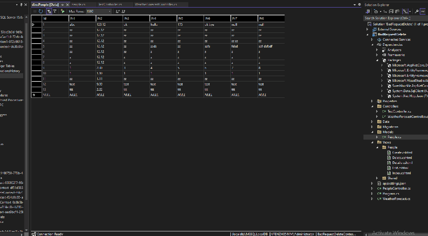Click the plain funnel filter icon
Screen dimensions: 428x236
(55, 11)
